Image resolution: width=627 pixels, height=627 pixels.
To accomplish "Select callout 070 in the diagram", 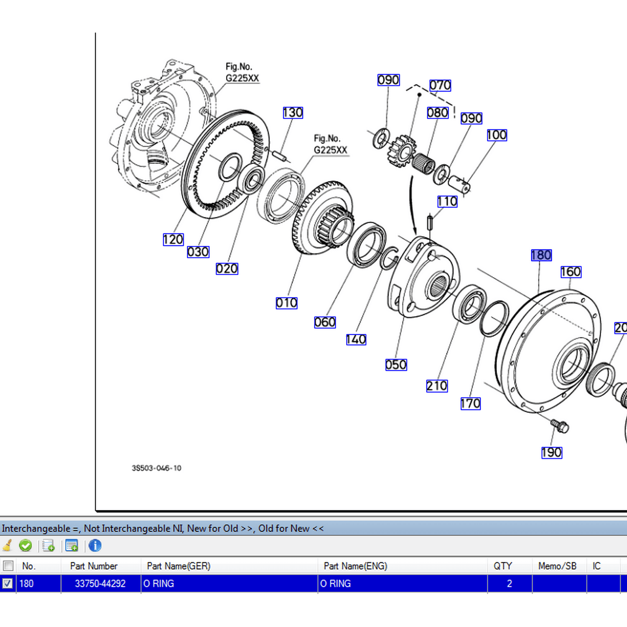I will coord(441,85).
